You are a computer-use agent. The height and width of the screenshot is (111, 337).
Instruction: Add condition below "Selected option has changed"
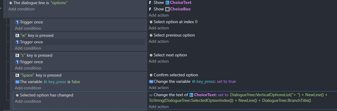point(28,101)
